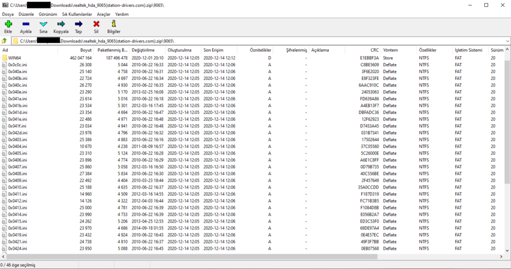Click the 7-Zip icon in the title bar
Viewport: 511px width, 269px height.
5,5
